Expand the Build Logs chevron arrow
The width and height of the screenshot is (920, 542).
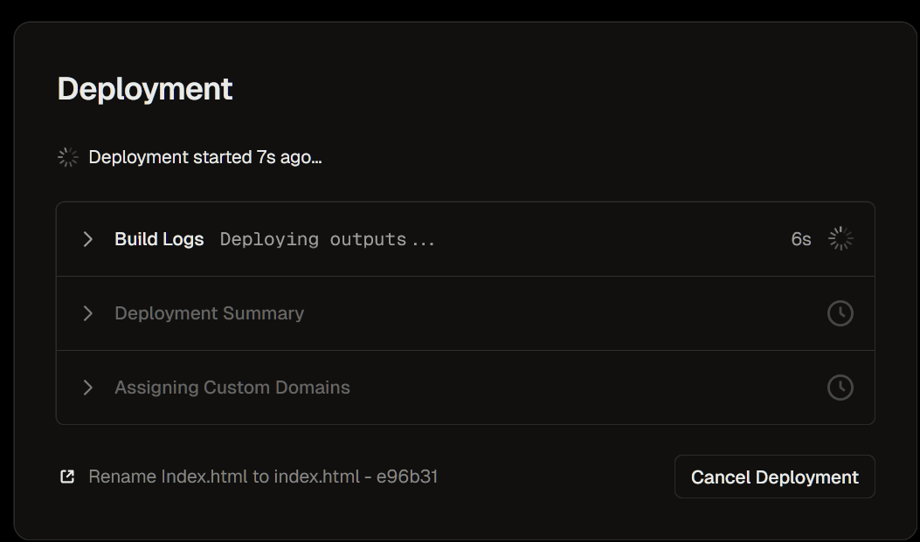click(x=88, y=239)
